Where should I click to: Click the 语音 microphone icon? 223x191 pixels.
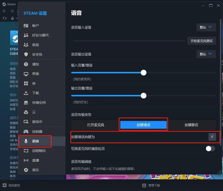pos(26,141)
